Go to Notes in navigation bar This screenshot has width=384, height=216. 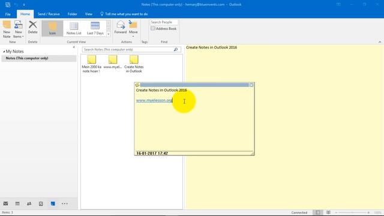tap(53, 203)
